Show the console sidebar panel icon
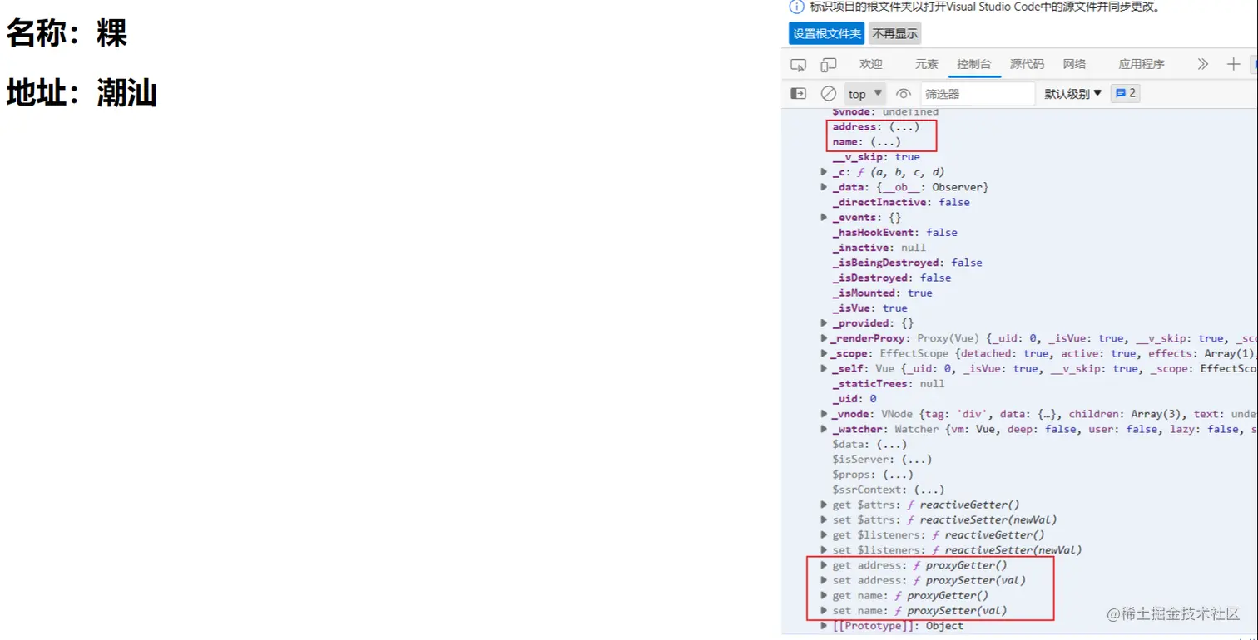1258x640 pixels. pos(798,94)
